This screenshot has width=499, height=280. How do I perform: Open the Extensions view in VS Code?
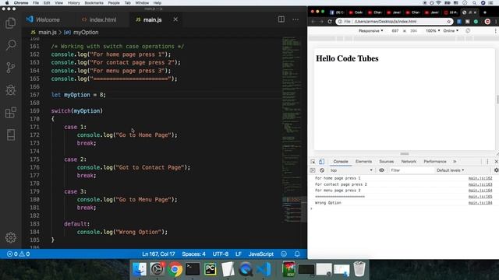tap(11, 112)
